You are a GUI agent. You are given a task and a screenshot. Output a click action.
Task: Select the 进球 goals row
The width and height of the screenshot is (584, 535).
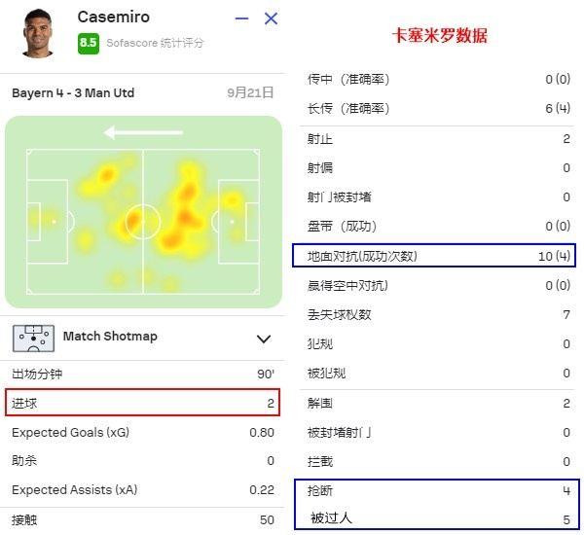(x=143, y=403)
